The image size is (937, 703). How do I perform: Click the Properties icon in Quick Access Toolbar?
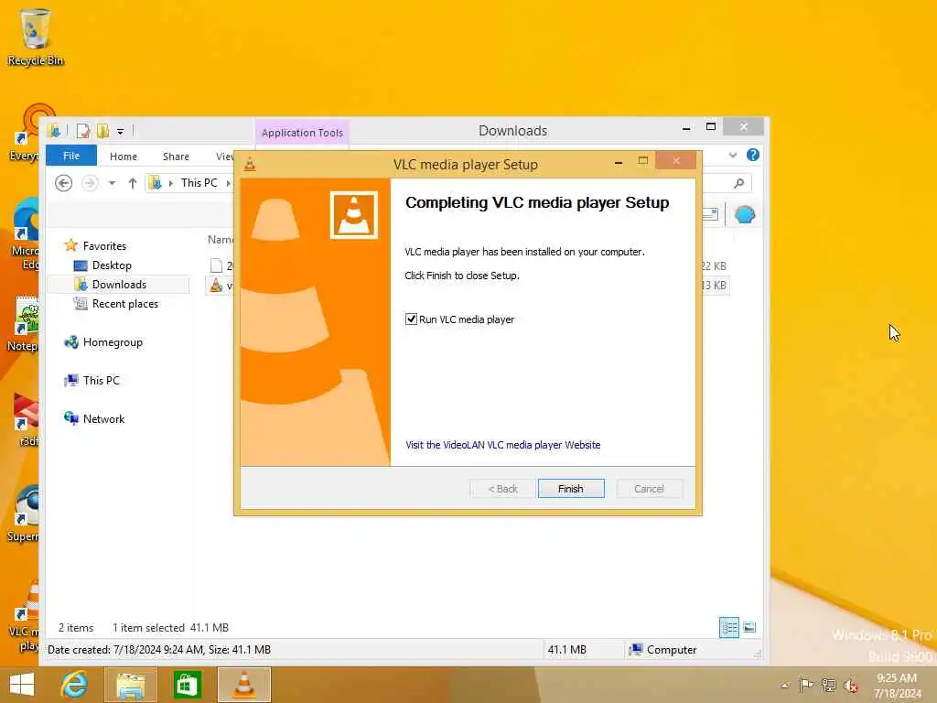coord(83,131)
